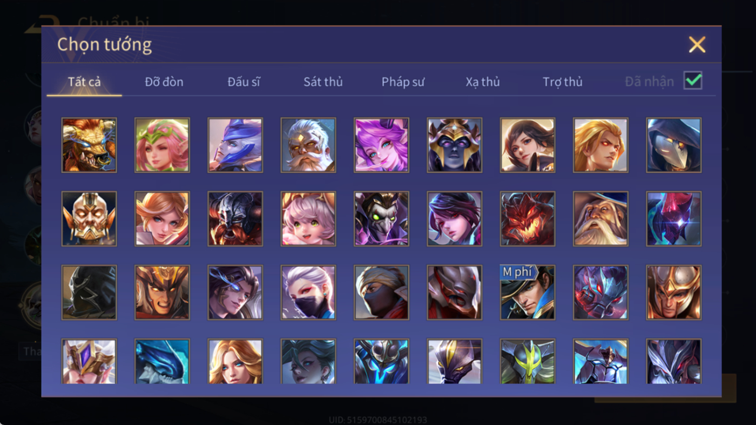
Task: Select the white-haired masked ninja girl hero
Action: coord(308,293)
